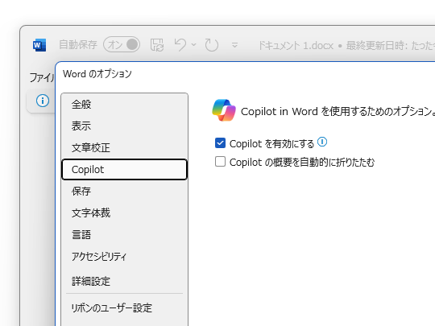The height and width of the screenshot is (326, 435).
Task: Open the ファイル tab behind the dialog
Action: tap(42, 77)
